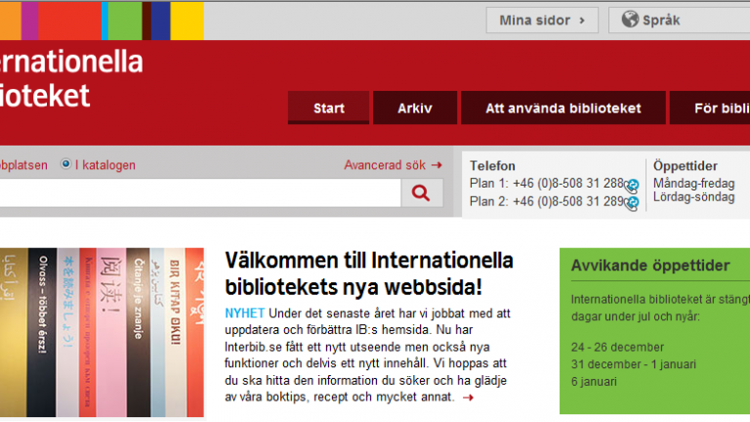Select the "I katalogen" radio button
The image size is (750, 422).
coord(66,164)
